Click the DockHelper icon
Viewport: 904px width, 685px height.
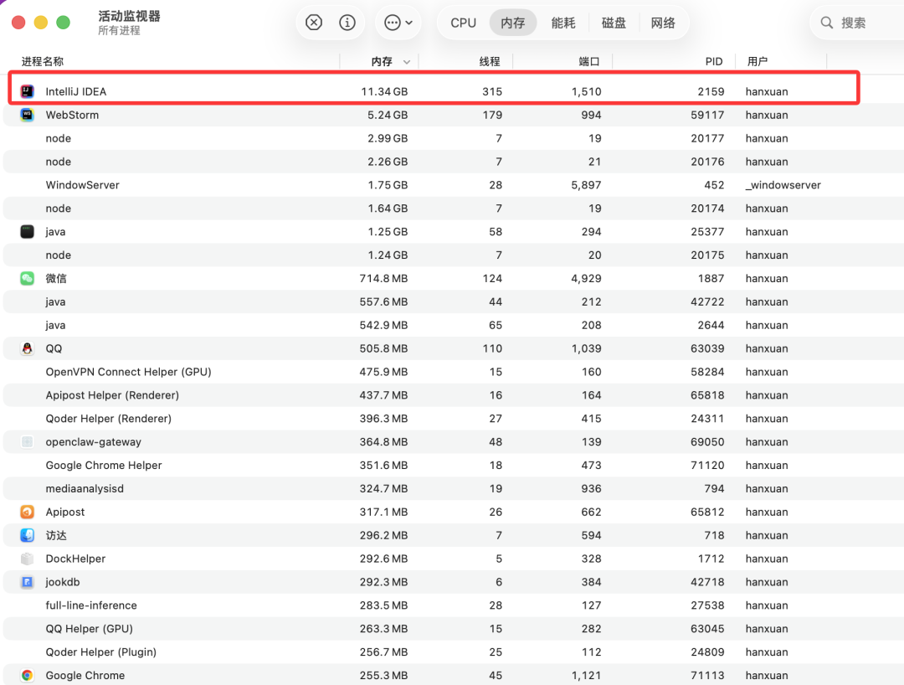coord(27,559)
